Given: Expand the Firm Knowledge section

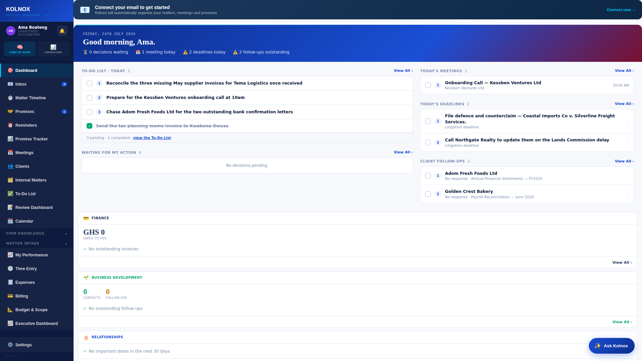Looking at the screenshot, I should pyautogui.click(x=36, y=233).
